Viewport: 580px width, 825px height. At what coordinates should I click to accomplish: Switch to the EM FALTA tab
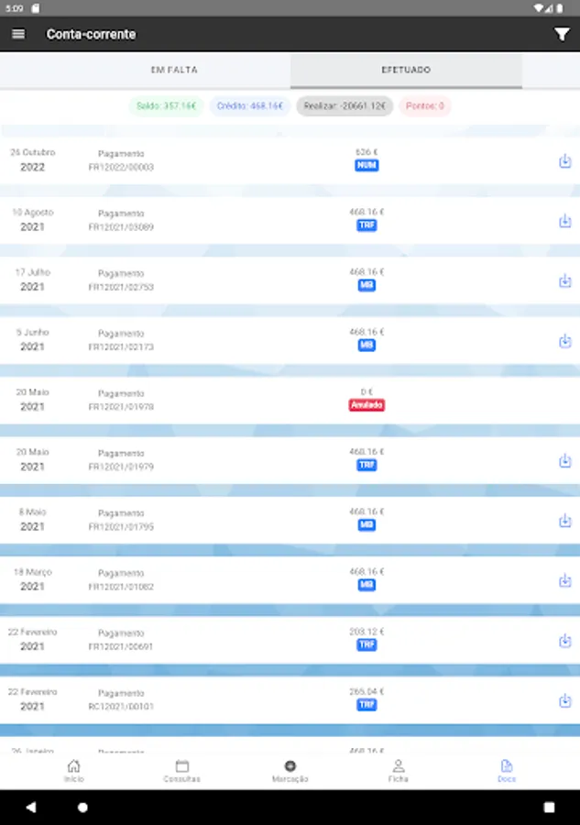click(174, 70)
